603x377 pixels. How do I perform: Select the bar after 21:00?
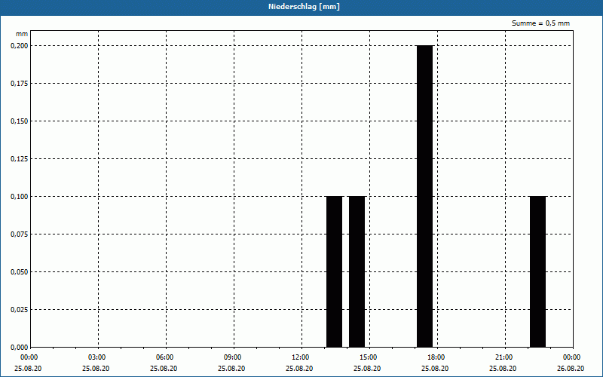pos(537,271)
